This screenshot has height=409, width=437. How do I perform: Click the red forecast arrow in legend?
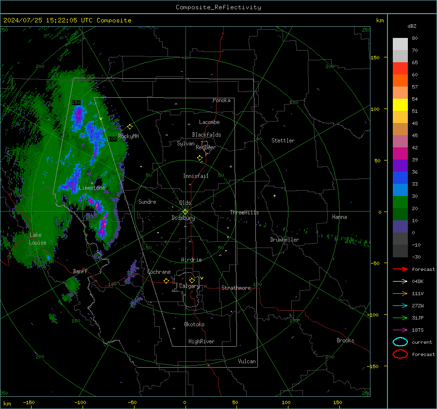point(400,269)
